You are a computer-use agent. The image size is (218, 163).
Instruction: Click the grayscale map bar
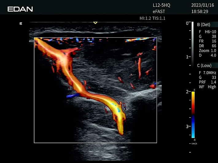[193, 43]
